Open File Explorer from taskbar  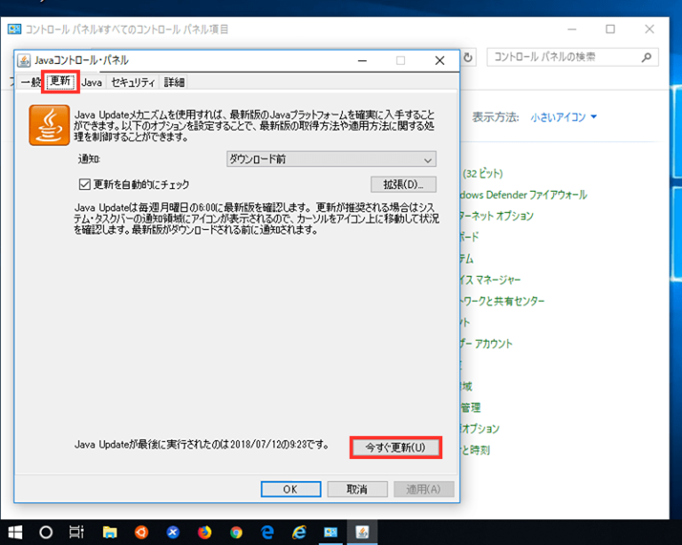[x=109, y=533]
